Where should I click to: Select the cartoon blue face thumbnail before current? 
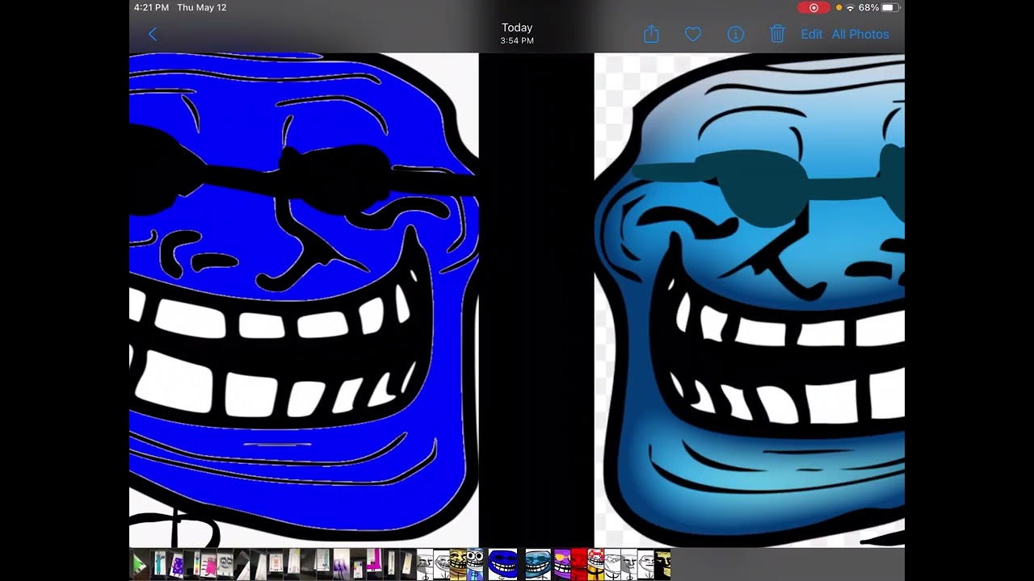pos(475,564)
